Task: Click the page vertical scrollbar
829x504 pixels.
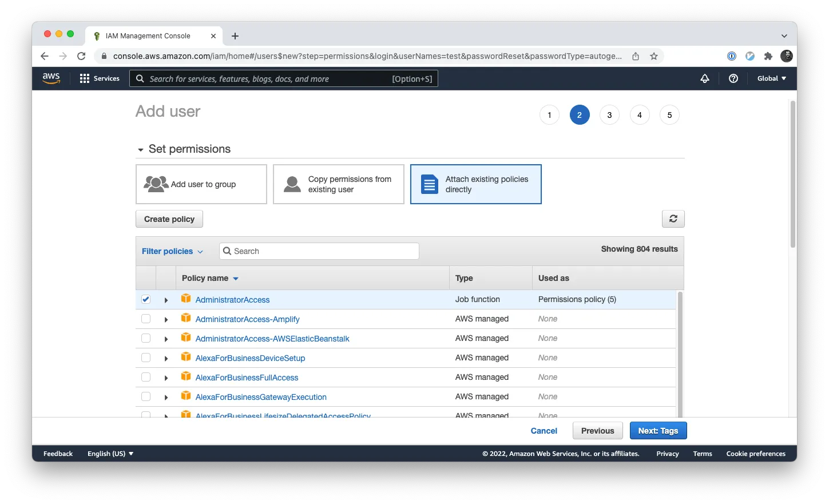Action: click(x=793, y=174)
